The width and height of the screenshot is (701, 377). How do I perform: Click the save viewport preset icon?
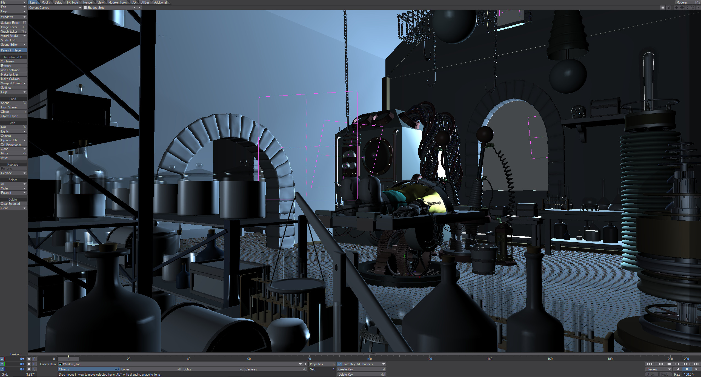668,7
